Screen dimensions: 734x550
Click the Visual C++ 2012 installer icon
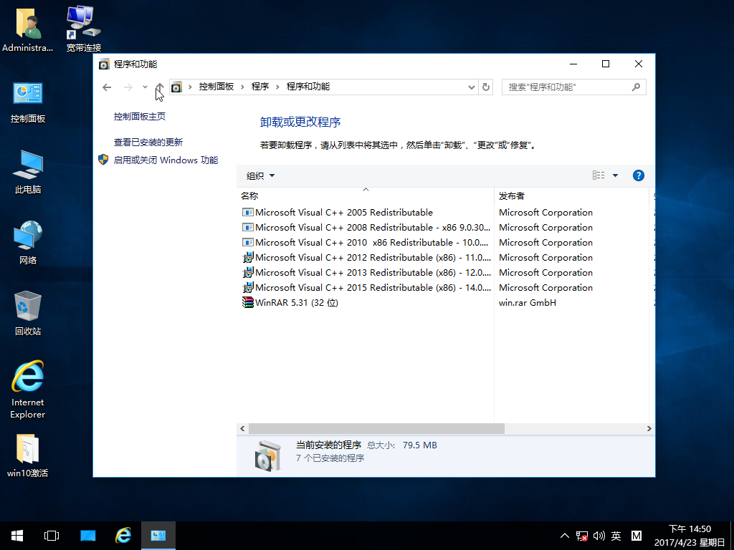(247, 257)
